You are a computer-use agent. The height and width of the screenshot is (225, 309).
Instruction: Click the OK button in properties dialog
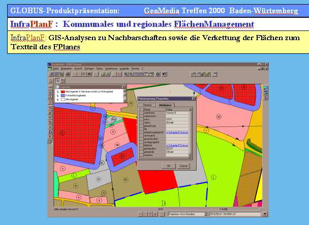click(169, 166)
